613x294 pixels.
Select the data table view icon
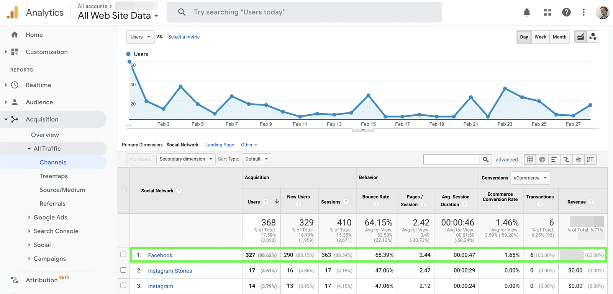pos(530,159)
